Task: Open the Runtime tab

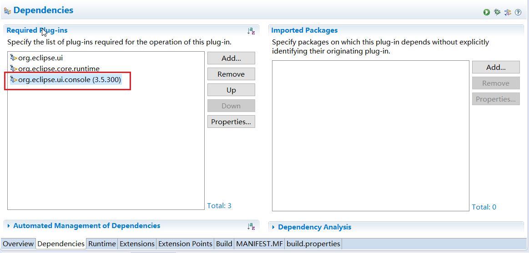Action: tap(102, 244)
